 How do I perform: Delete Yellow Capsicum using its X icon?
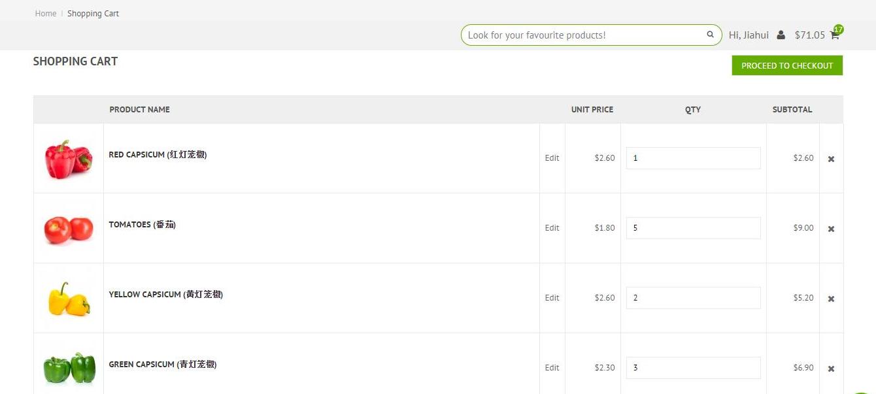(831, 299)
